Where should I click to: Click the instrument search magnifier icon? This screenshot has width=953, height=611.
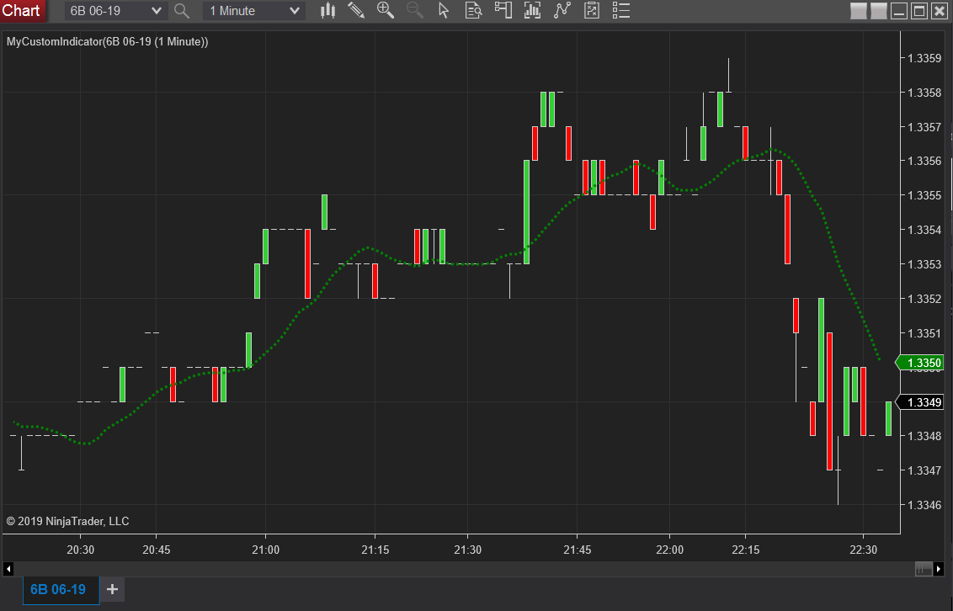coord(181,10)
